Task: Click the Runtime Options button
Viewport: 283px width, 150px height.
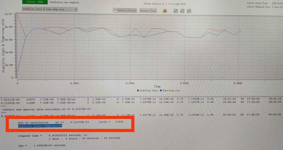Action: point(125,10)
